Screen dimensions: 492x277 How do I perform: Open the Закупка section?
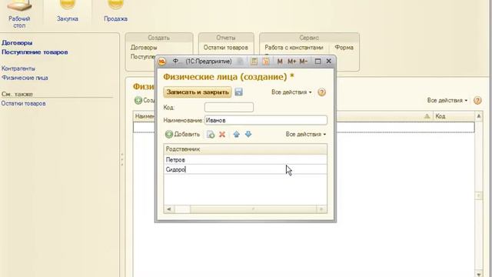(x=68, y=12)
